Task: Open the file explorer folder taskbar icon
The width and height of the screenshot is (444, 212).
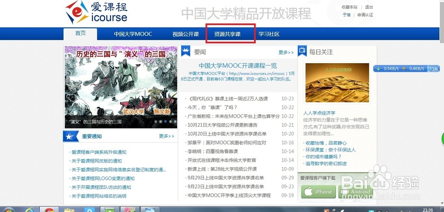Action: (69, 210)
